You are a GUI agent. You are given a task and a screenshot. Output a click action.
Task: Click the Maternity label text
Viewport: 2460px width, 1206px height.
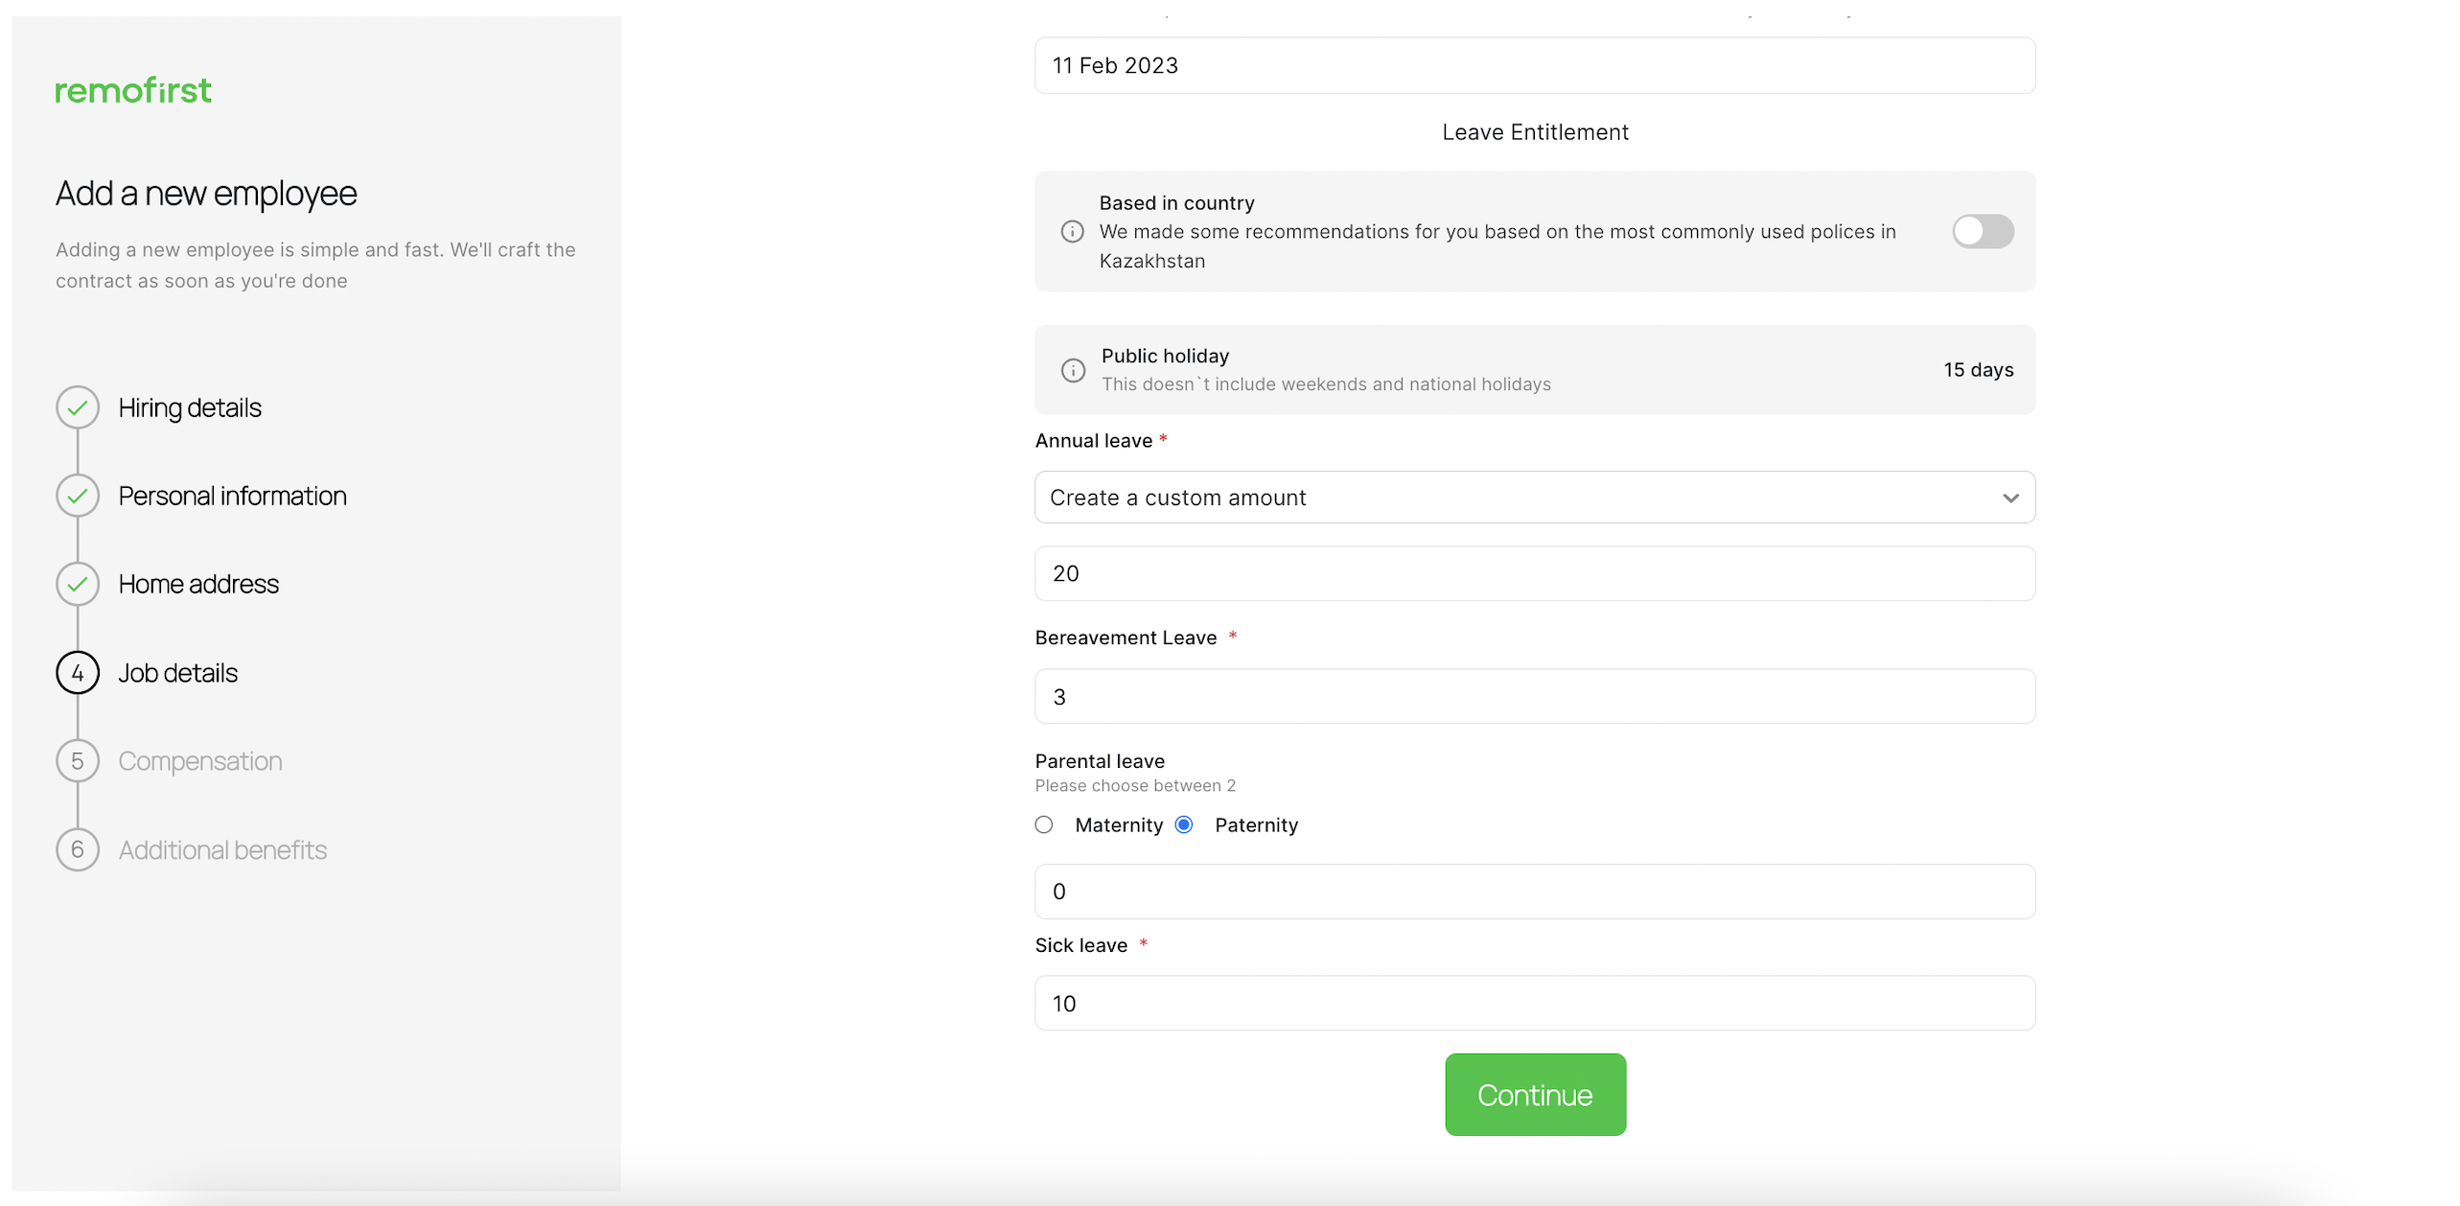pyautogui.click(x=1119, y=825)
